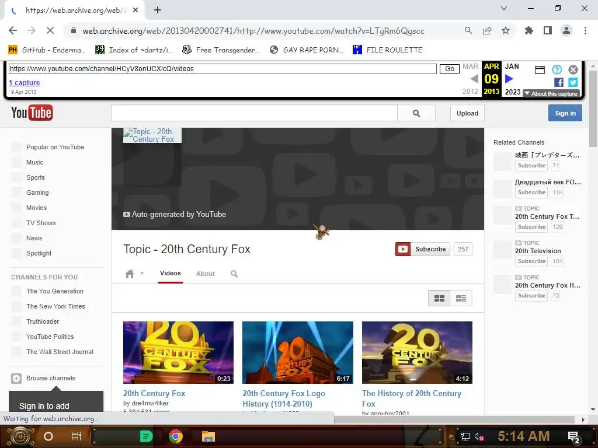Image resolution: width=598 pixels, height=448 pixels.
Task: Select the Videos tab
Action: tap(171, 273)
